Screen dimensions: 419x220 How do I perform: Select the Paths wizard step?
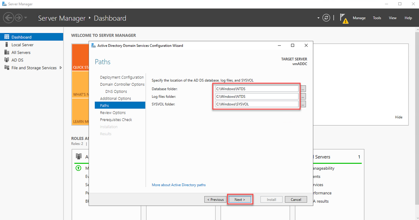pos(120,105)
